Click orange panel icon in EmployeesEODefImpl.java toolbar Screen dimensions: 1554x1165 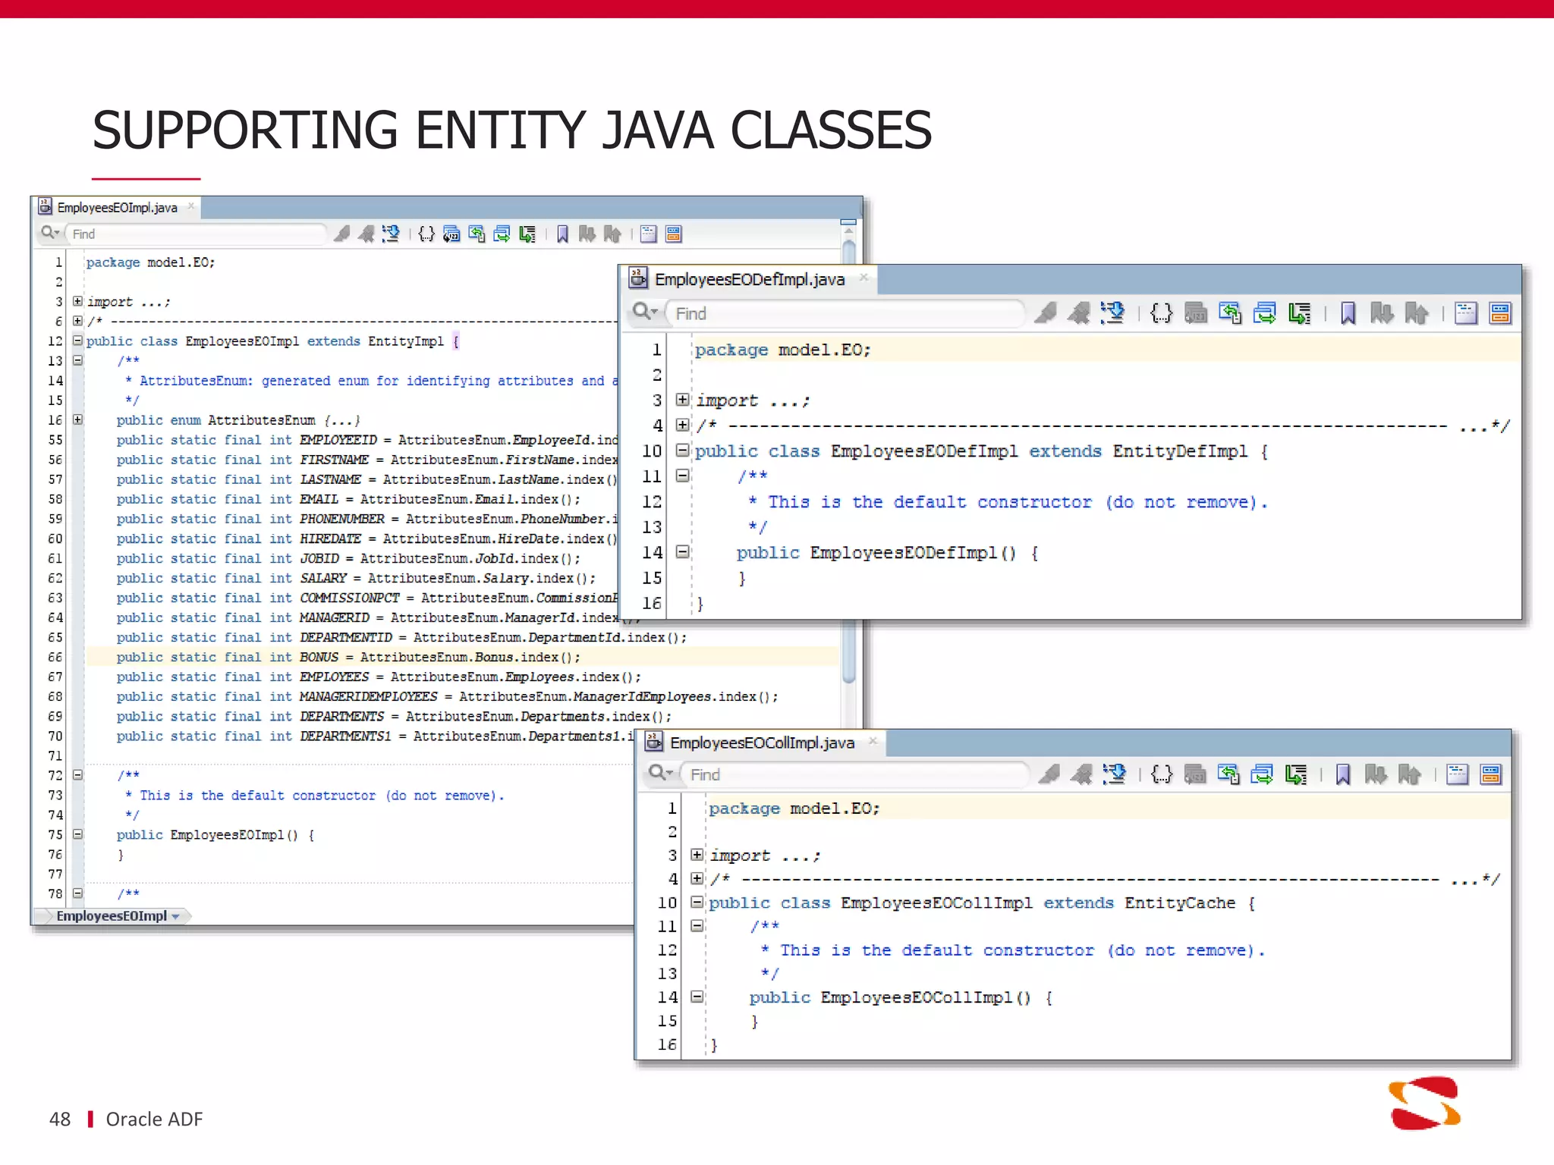(1500, 312)
